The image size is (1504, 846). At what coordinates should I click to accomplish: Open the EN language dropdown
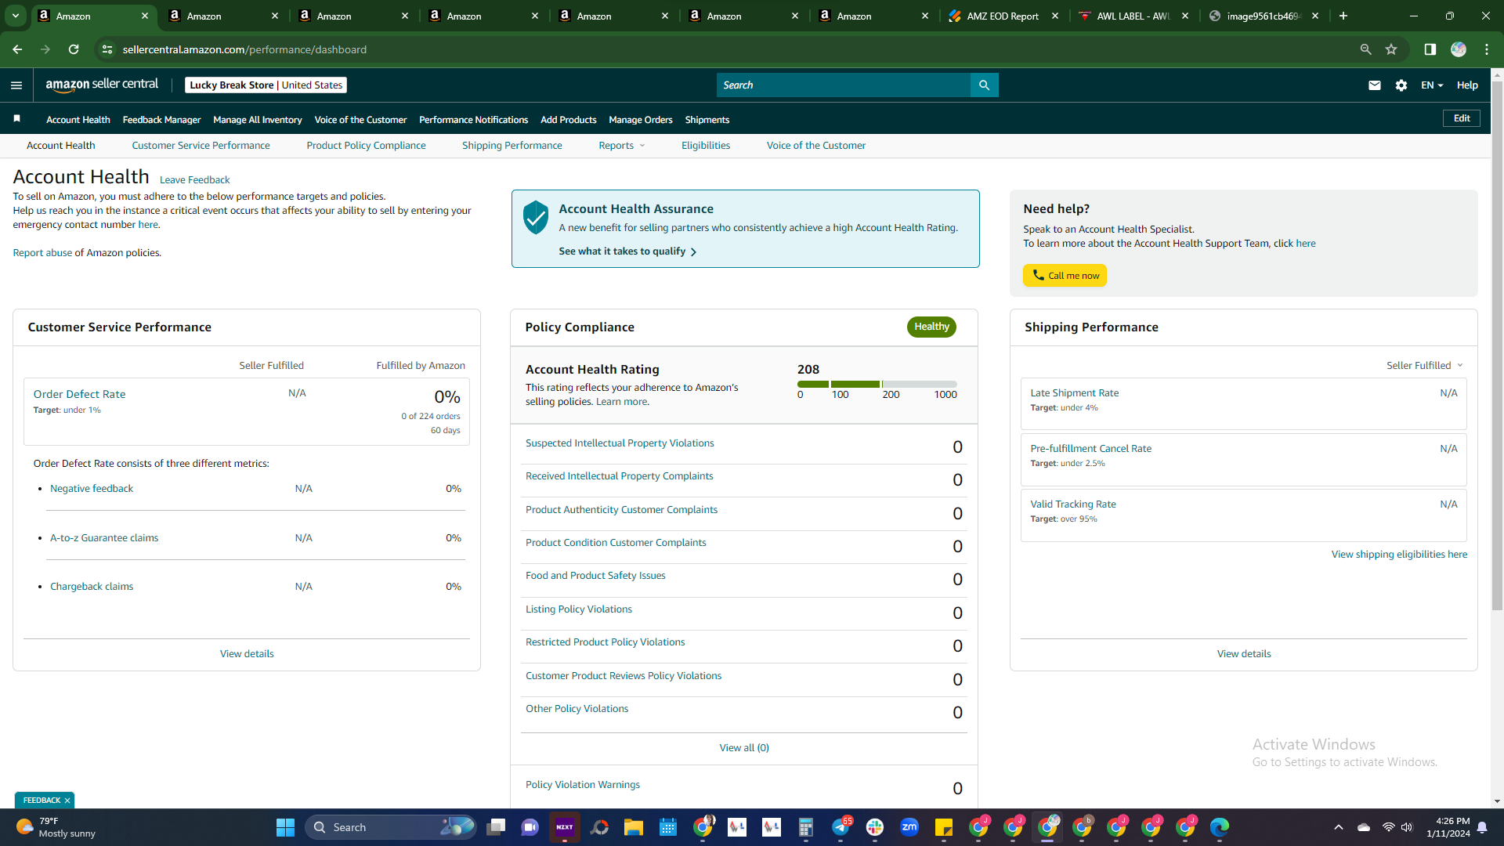click(1432, 85)
